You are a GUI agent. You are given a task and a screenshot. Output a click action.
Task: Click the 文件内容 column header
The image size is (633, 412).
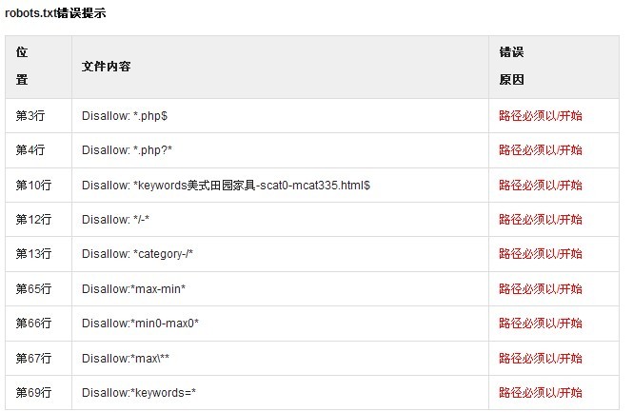[x=107, y=67]
